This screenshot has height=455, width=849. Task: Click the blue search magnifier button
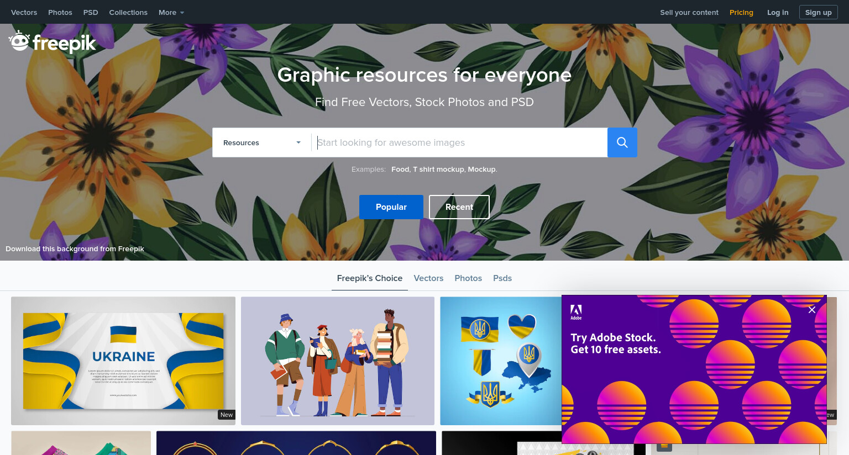click(622, 142)
